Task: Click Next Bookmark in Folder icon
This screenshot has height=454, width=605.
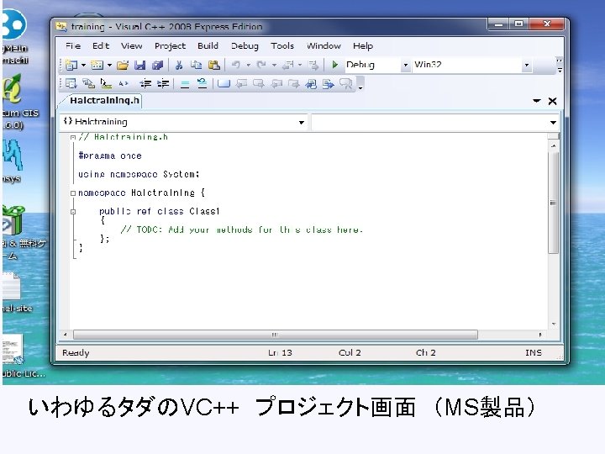Action: tap(293, 83)
